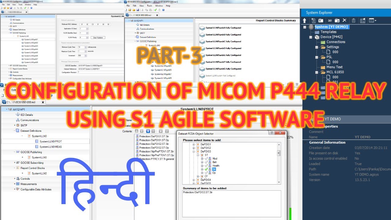Collapse the Device [P442] tree node

pyautogui.click(x=311, y=37)
